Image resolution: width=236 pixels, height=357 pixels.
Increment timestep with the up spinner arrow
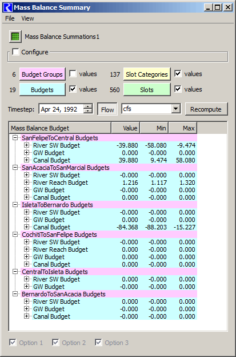tap(88, 106)
